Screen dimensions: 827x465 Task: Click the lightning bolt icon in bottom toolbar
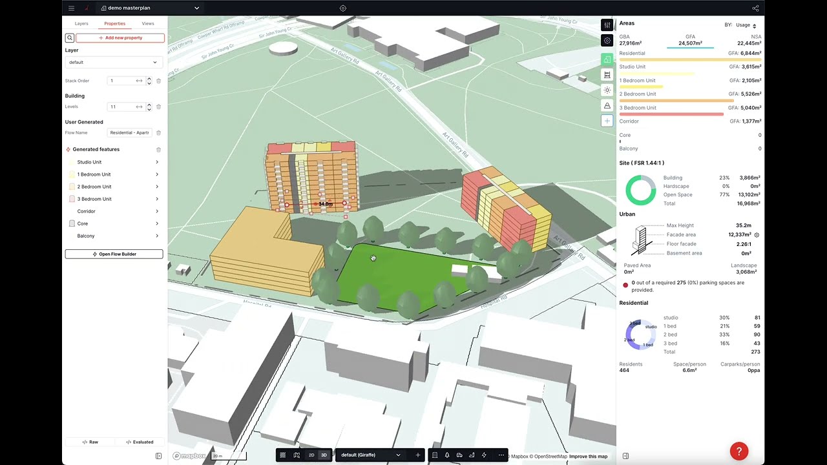point(484,455)
